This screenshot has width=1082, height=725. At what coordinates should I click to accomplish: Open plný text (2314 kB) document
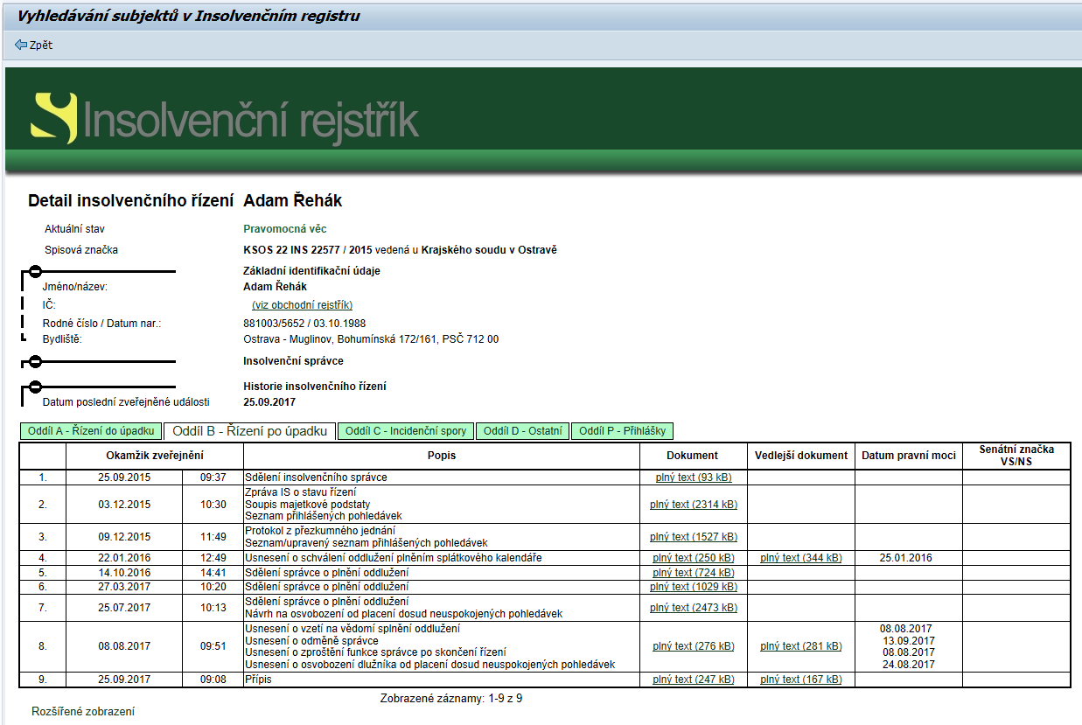693,505
